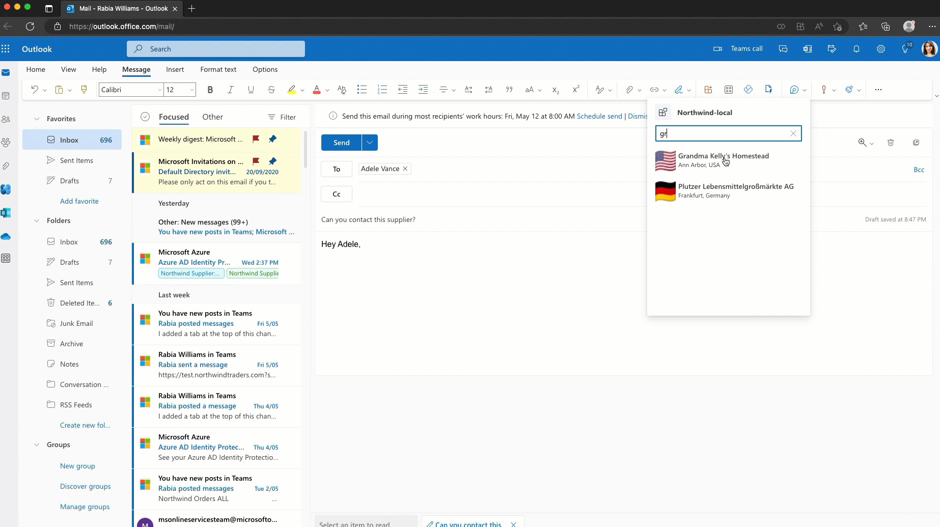Image resolution: width=940 pixels, height=527 pixels.
Task: Collapse the Folders section
Action: click(37, 220)
